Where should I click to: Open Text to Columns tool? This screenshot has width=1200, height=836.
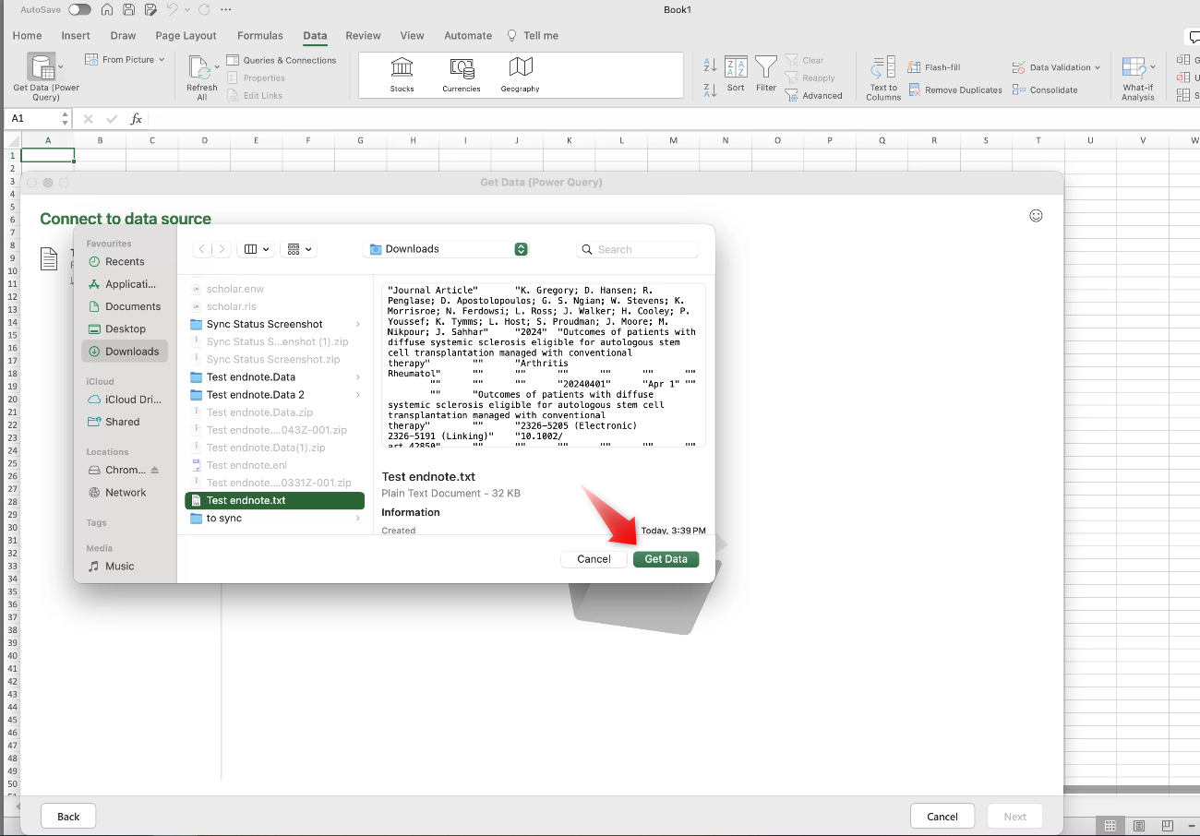pyautogui.click(x=882, y=68)
